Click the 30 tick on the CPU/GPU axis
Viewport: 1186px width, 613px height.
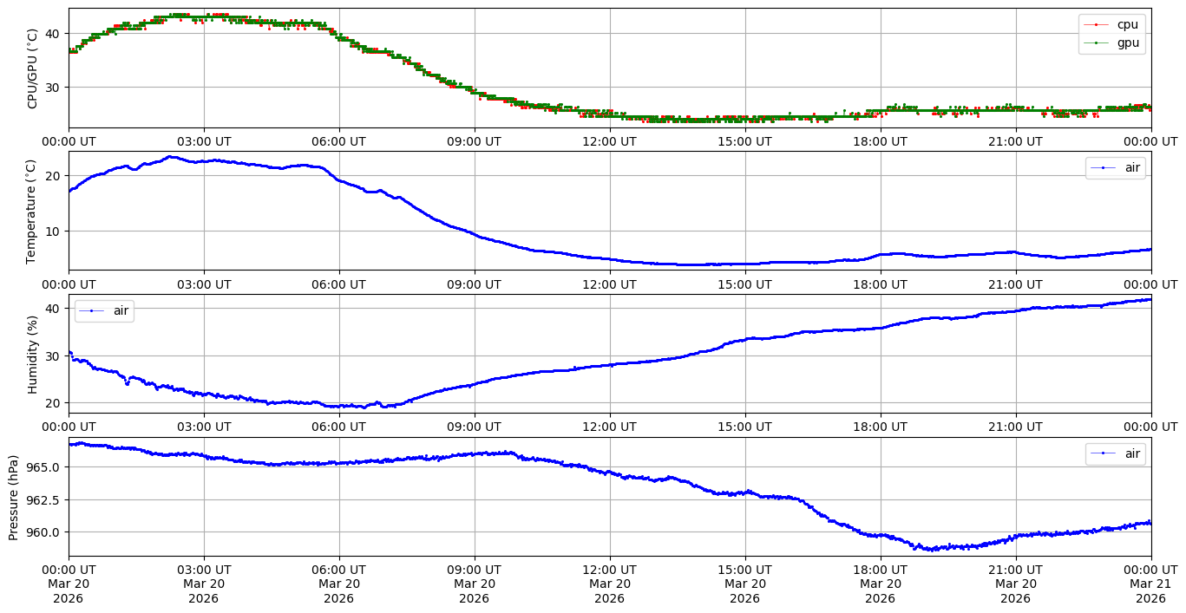[52, 87]
